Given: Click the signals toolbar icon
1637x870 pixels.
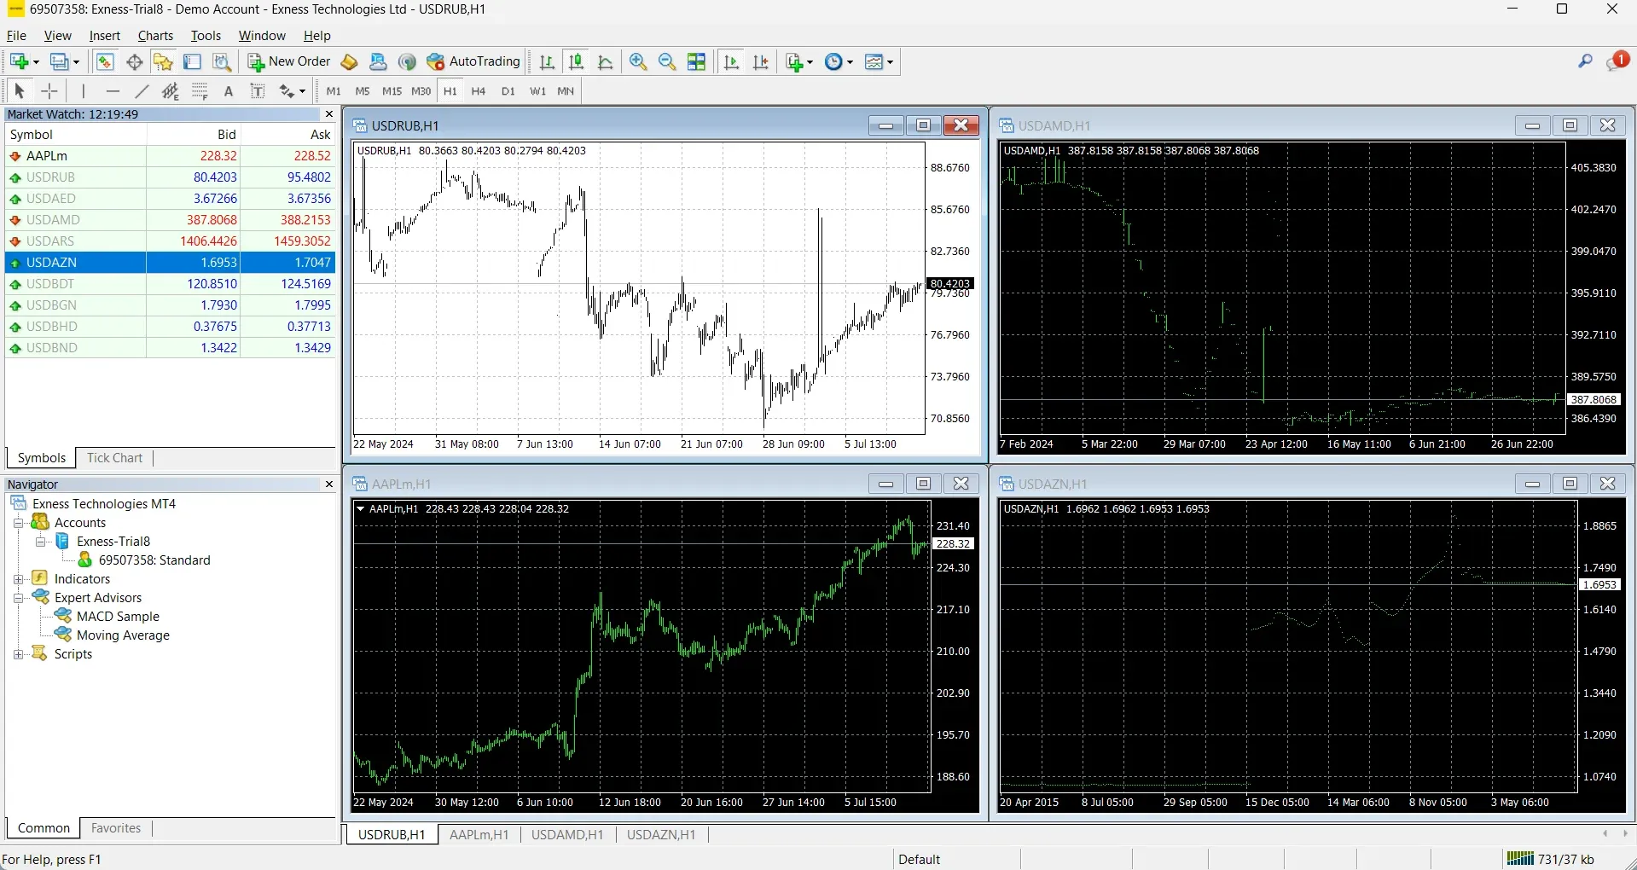Looking at the screenshot, I should pyautogui.click(x=407, y=61).
